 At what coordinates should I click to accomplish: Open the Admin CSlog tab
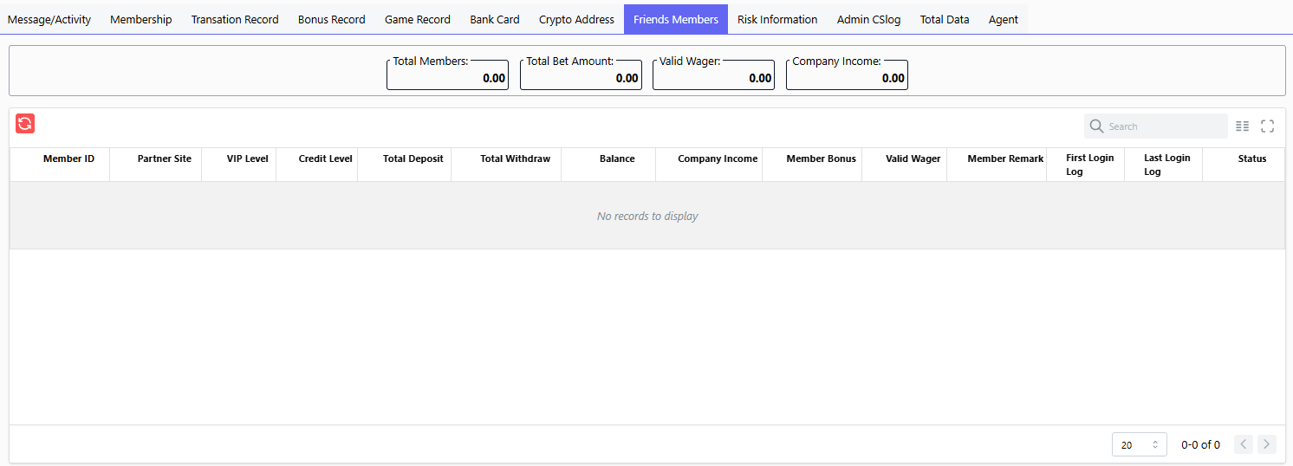pos(868,19)
